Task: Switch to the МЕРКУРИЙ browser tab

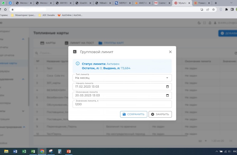Action: pos(122,3)
